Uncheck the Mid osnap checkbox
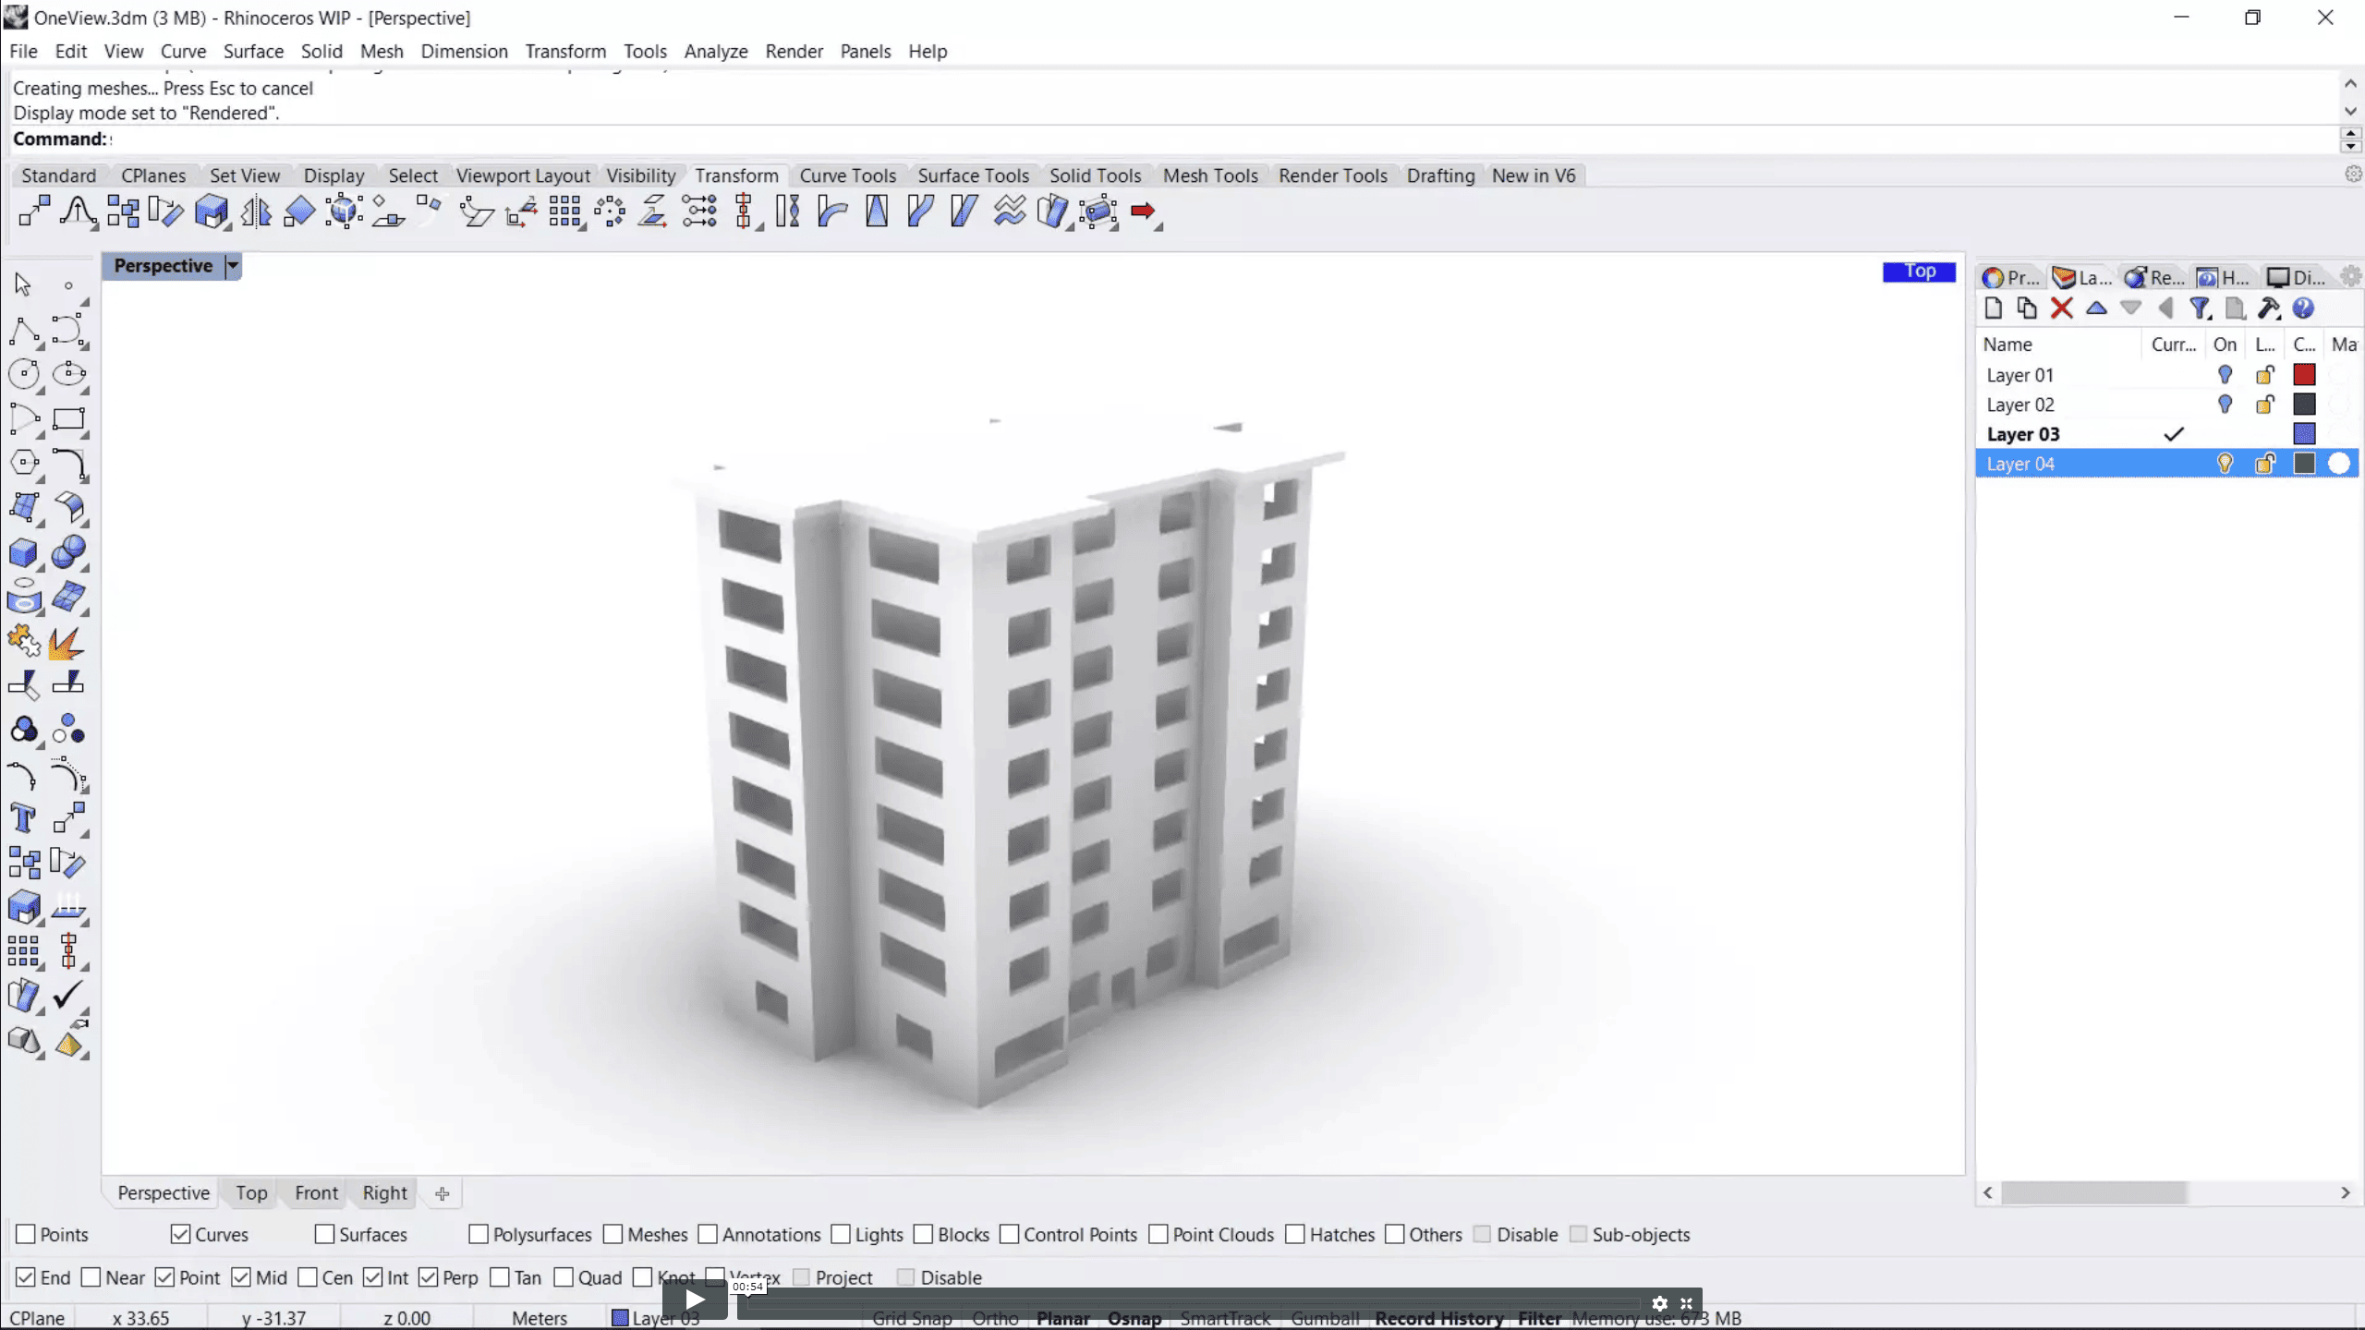Screen dimensions: 2365x1330 (241, 1277)
